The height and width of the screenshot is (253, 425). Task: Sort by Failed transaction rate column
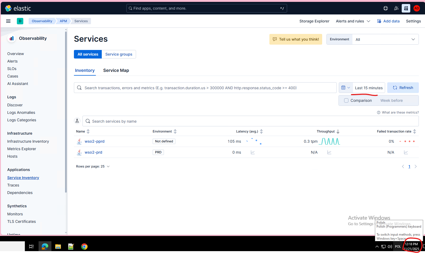pos(397,131)
